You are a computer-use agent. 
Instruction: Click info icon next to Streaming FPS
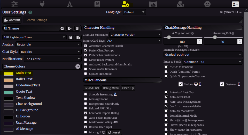[233, 33]
